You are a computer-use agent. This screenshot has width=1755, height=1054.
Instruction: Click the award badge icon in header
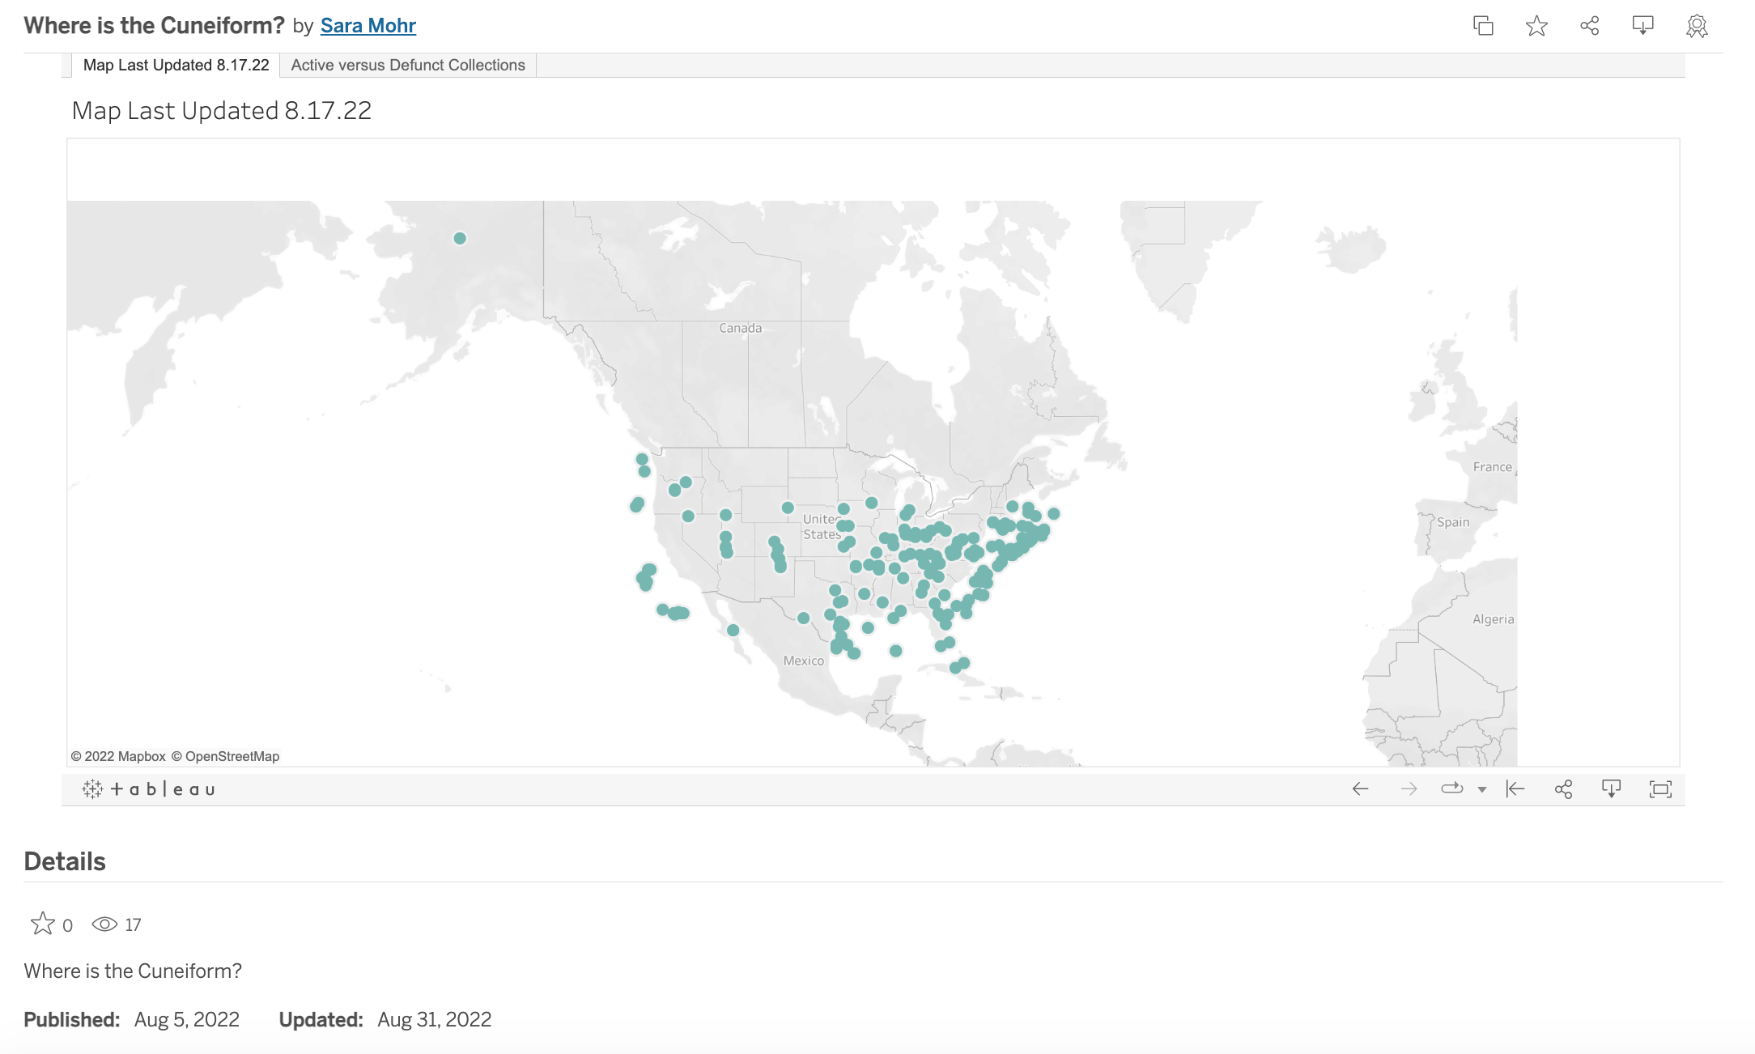(1697, 27)
